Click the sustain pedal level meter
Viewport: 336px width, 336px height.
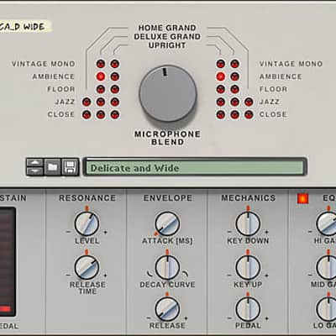(x=8, y=261)
